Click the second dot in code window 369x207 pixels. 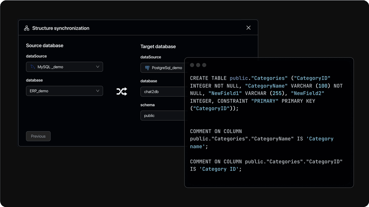198,65
